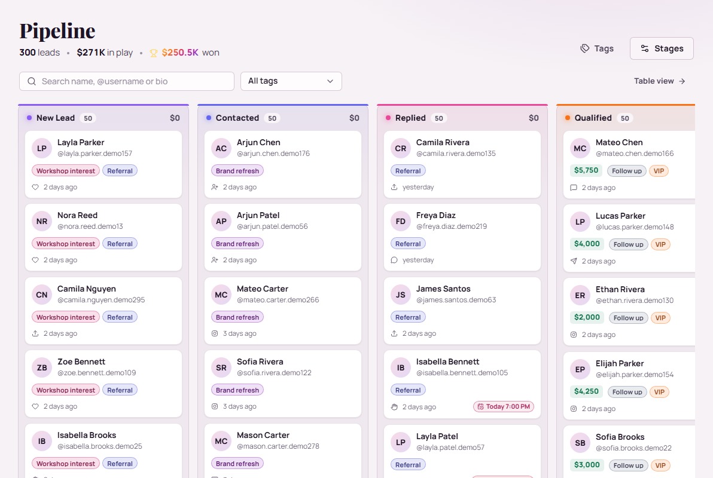Click Brand refresh tag on Sofia Rivera card
Viewport: 713px width, 478px height.
click(x=237, y=390)
